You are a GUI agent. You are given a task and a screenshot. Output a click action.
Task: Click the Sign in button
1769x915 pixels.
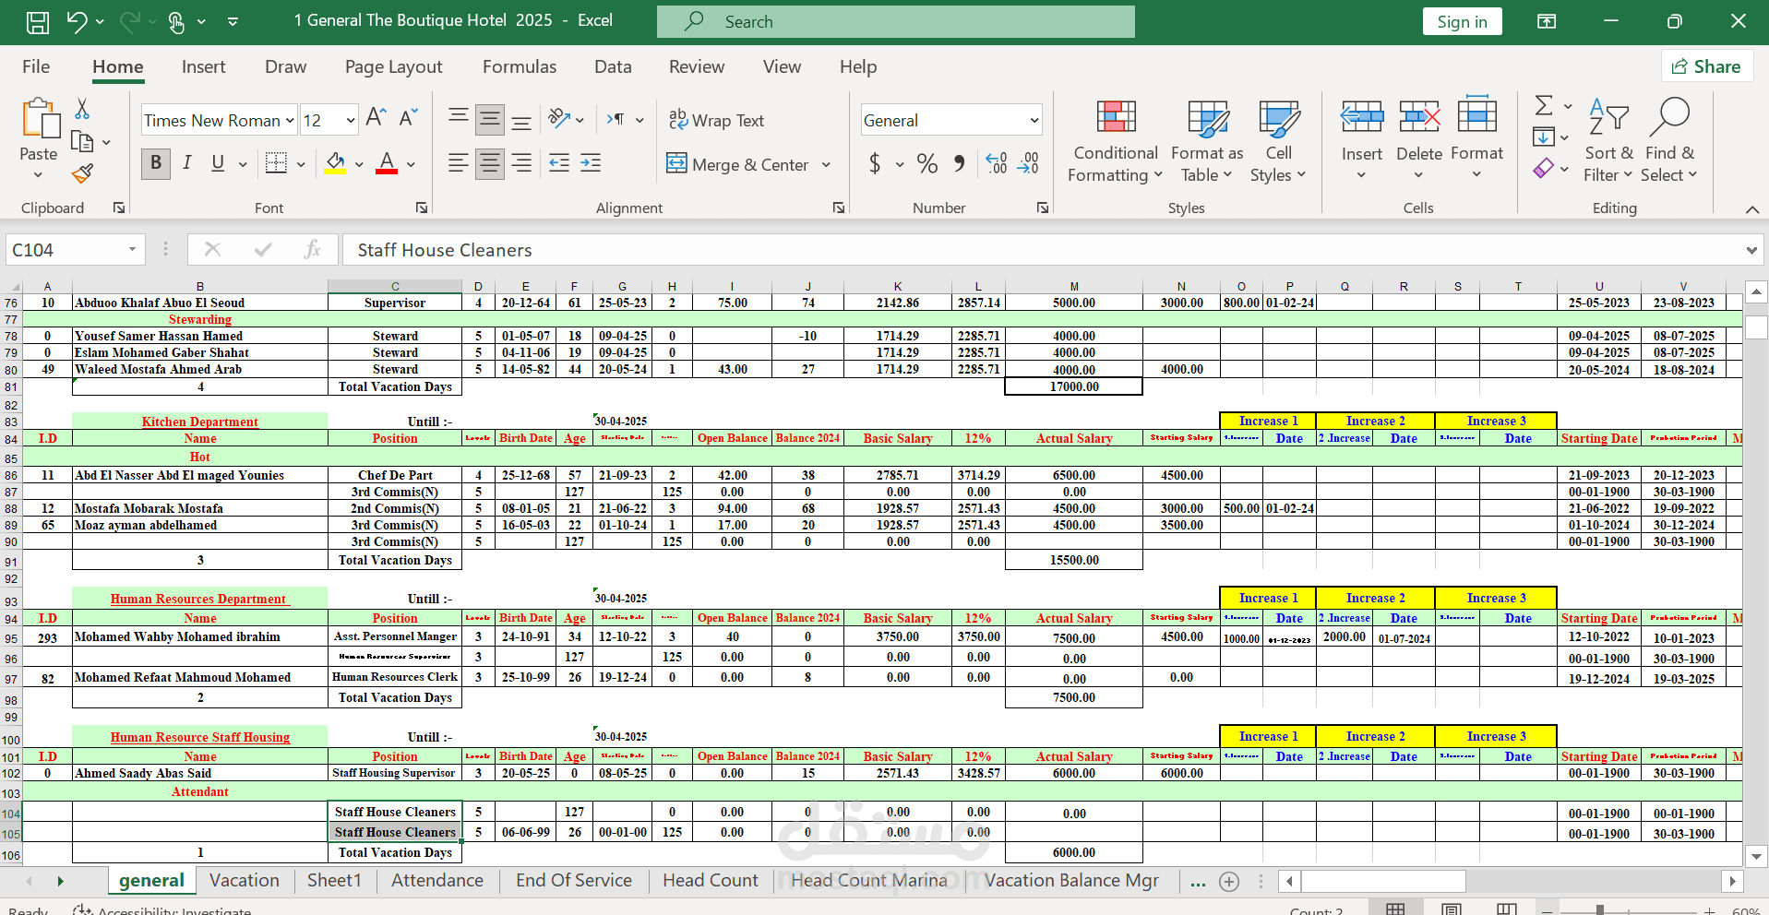click(x=1462, y=21)
